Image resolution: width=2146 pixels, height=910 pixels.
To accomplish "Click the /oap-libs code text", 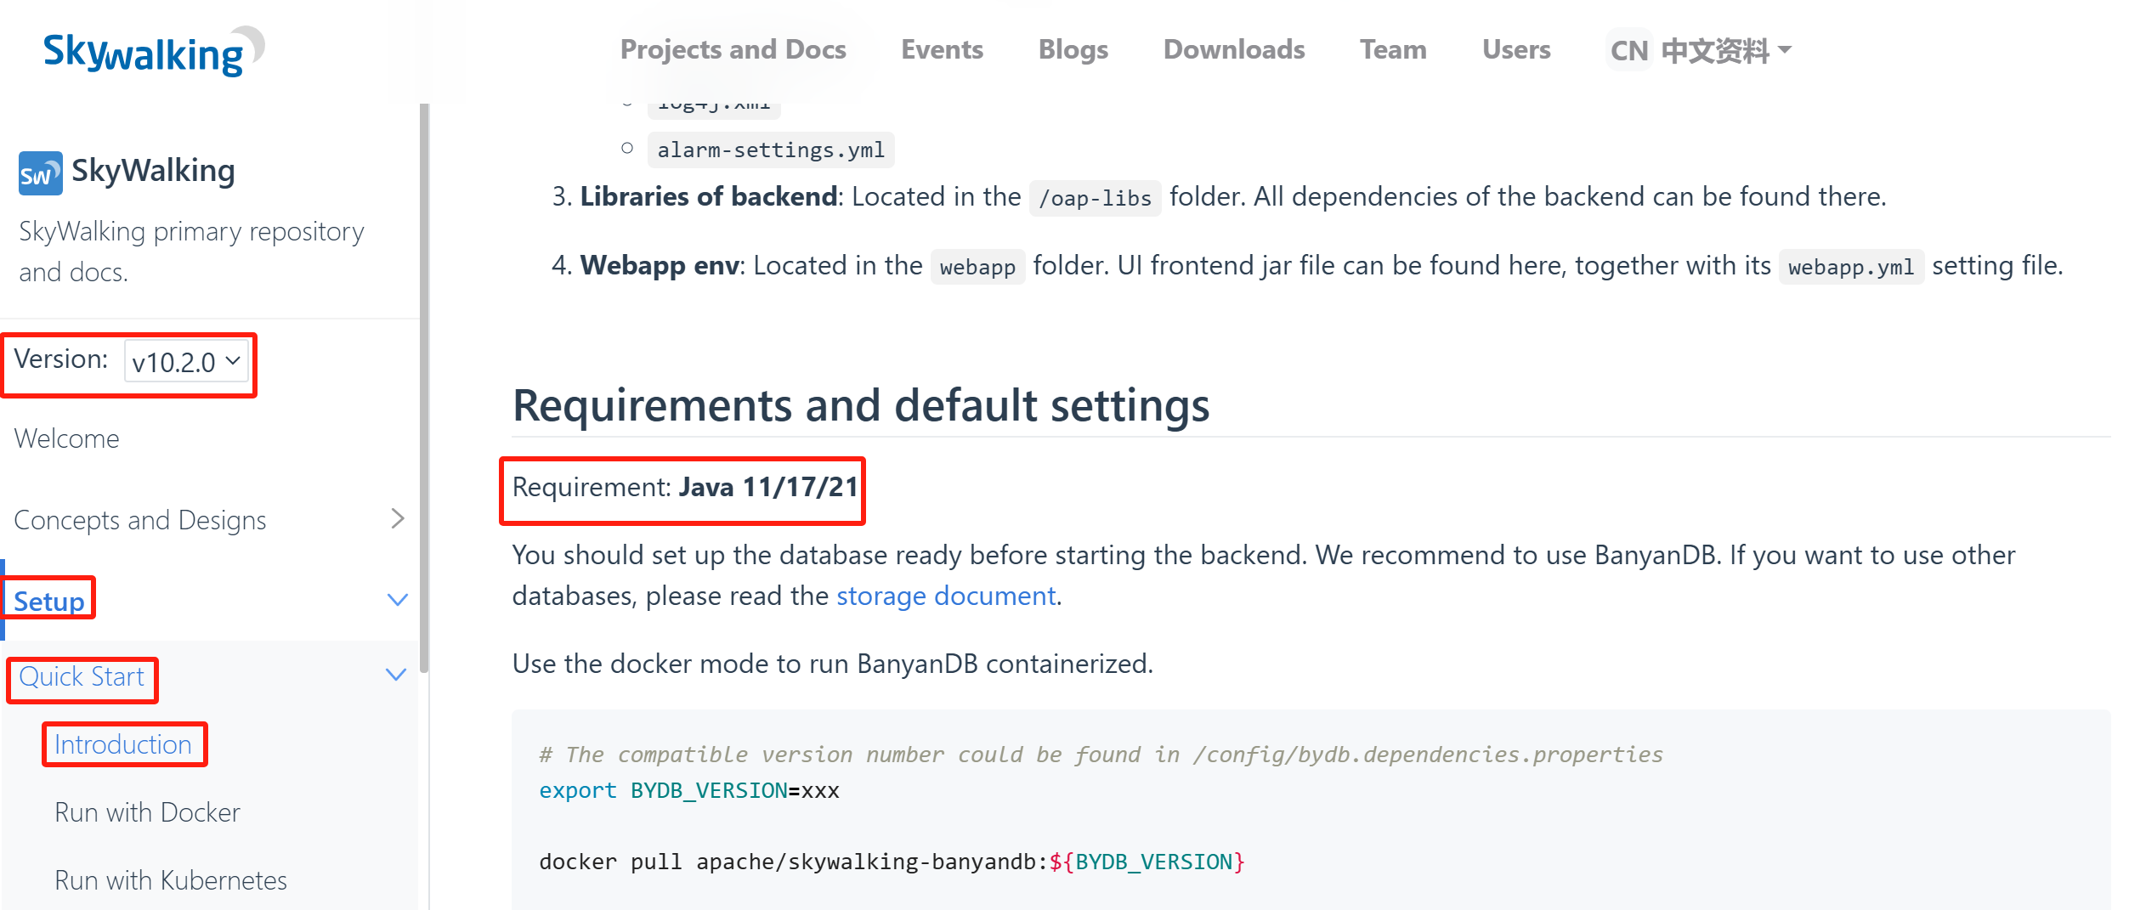I will click(x=1095, y=198).
